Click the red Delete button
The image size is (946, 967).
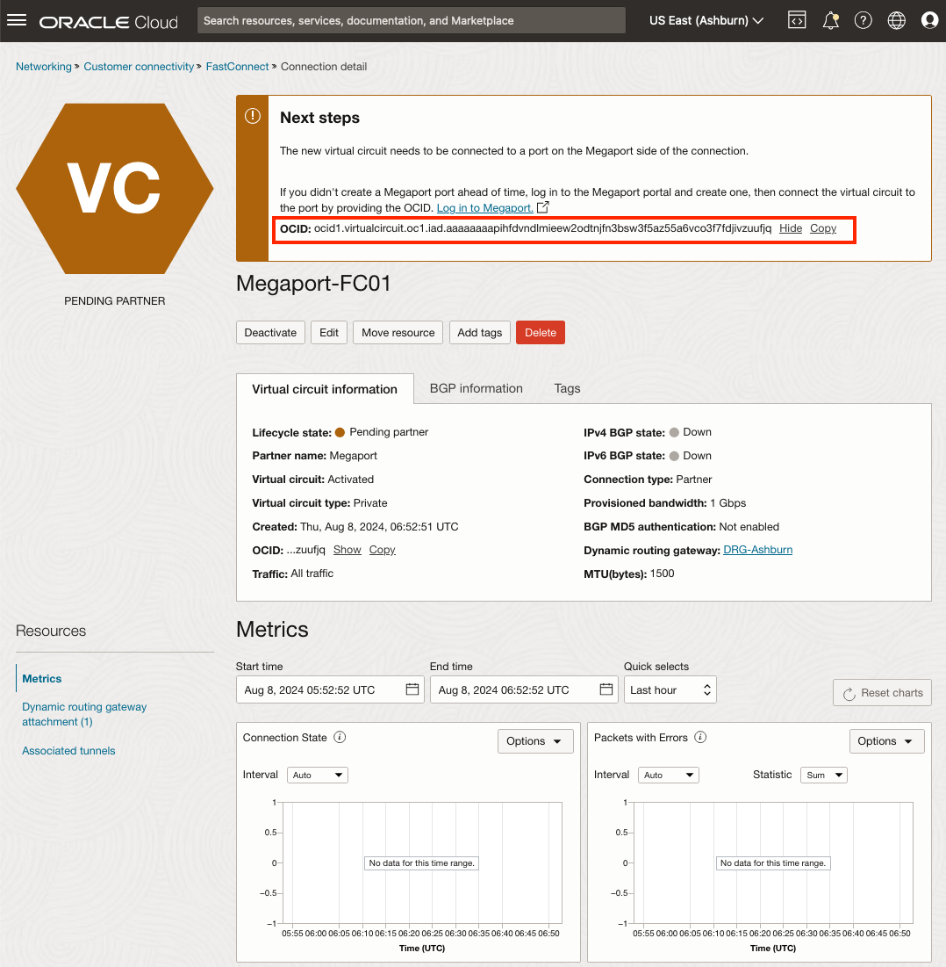tap(541, 332)
